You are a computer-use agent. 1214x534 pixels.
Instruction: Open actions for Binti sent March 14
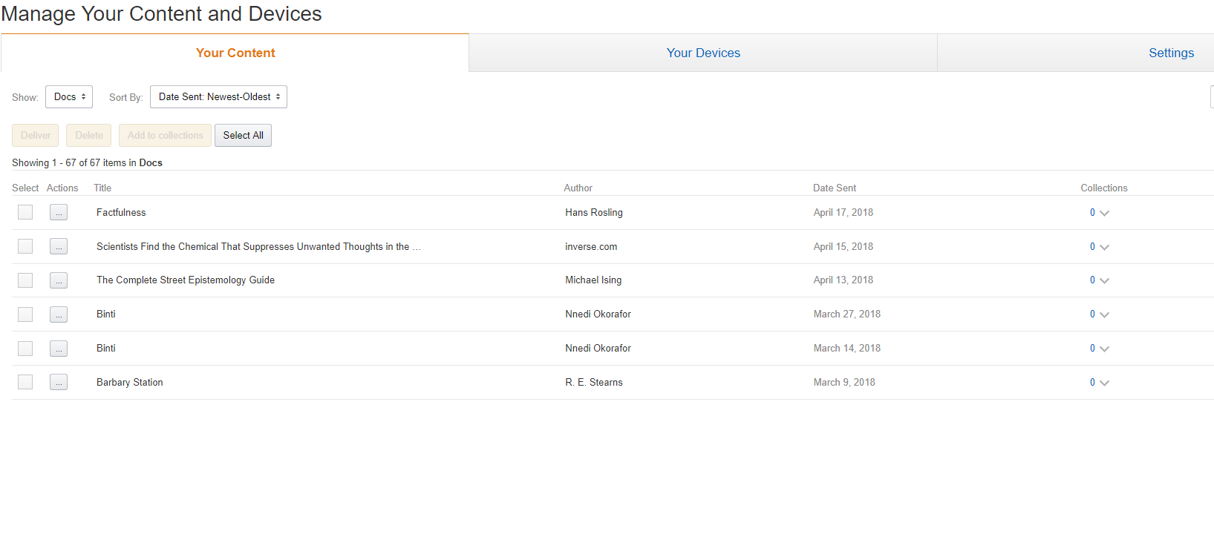coord(59,349)
